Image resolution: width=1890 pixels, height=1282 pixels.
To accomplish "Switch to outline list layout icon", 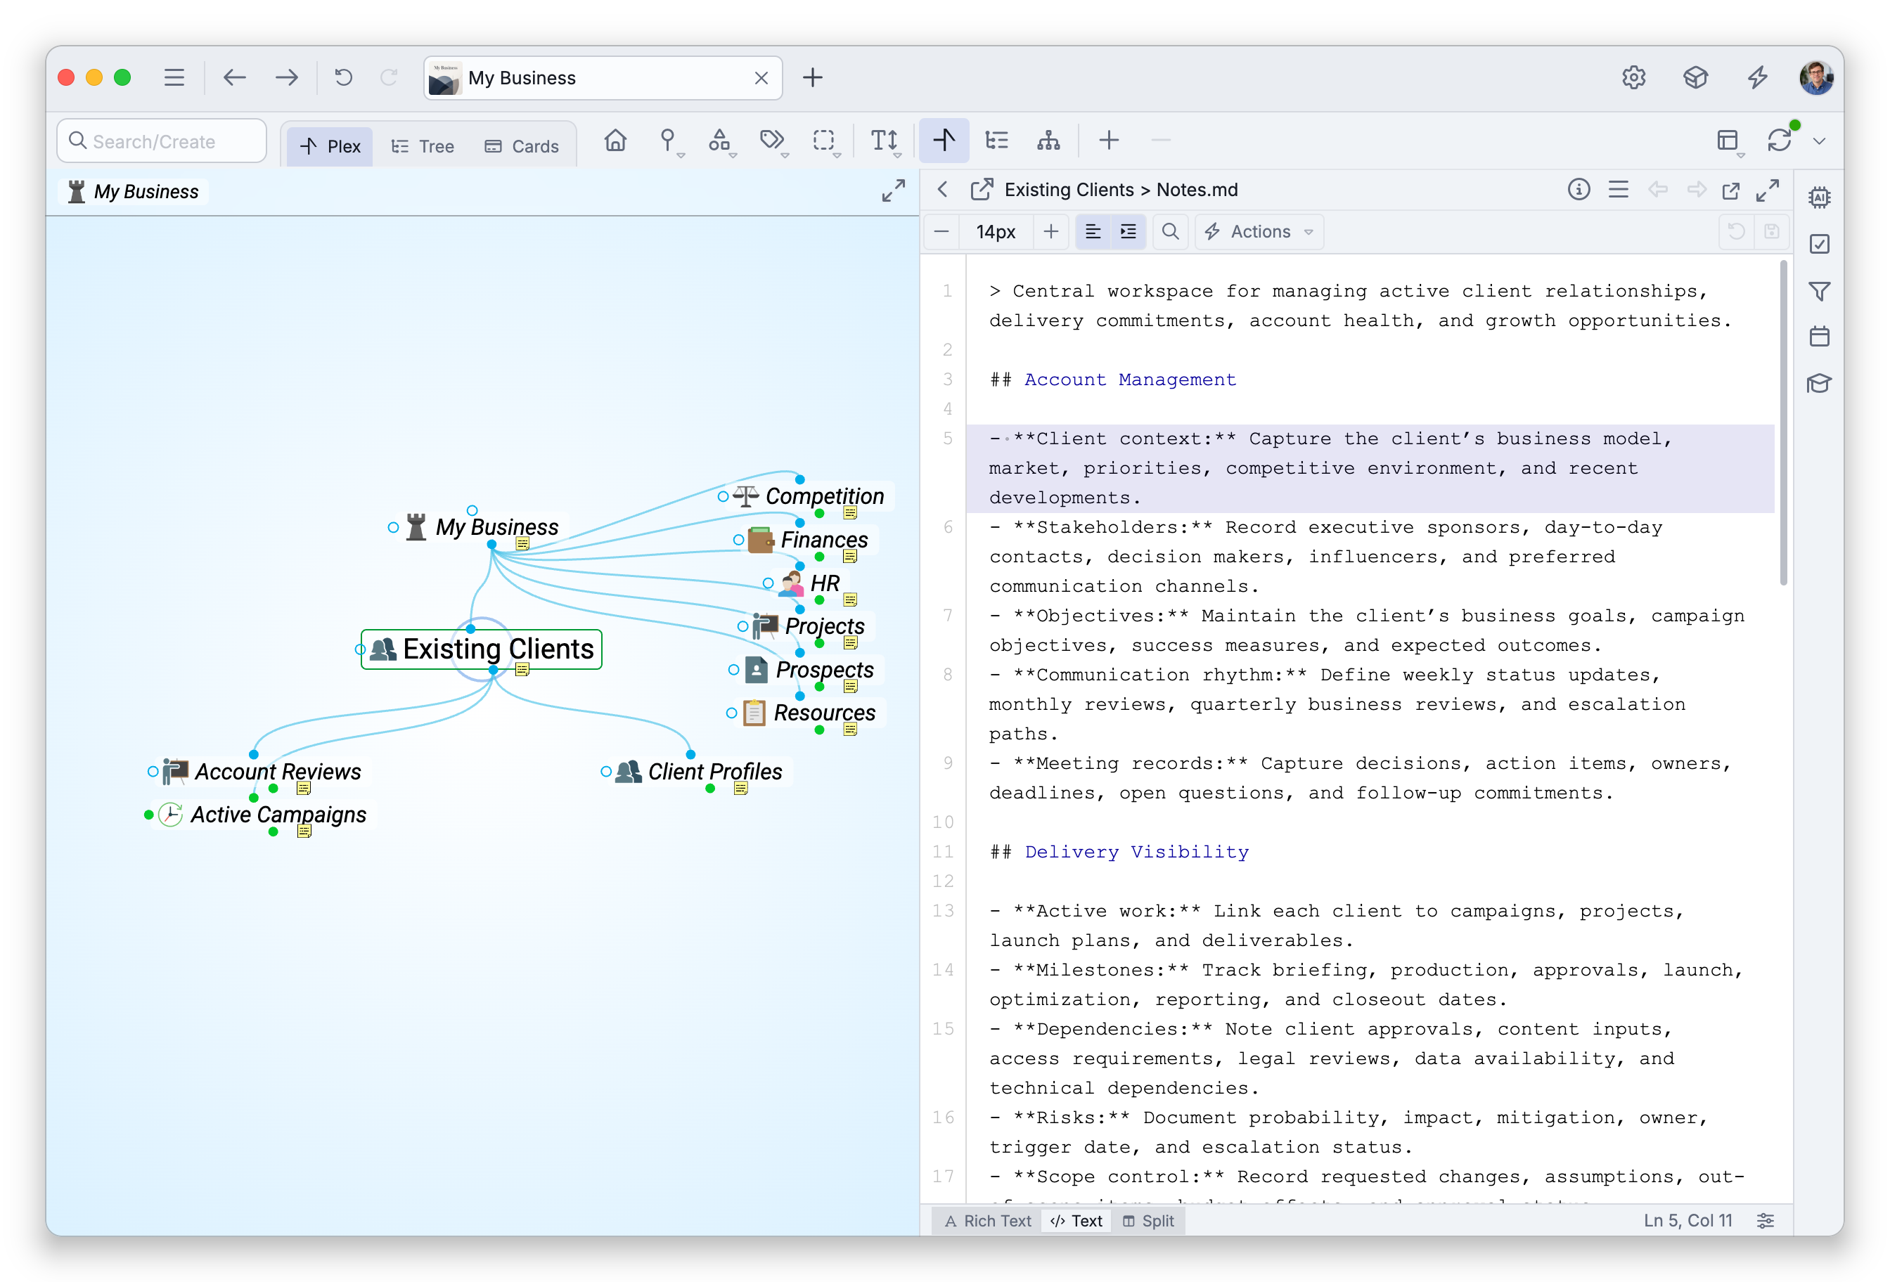I will coord(996,141).
